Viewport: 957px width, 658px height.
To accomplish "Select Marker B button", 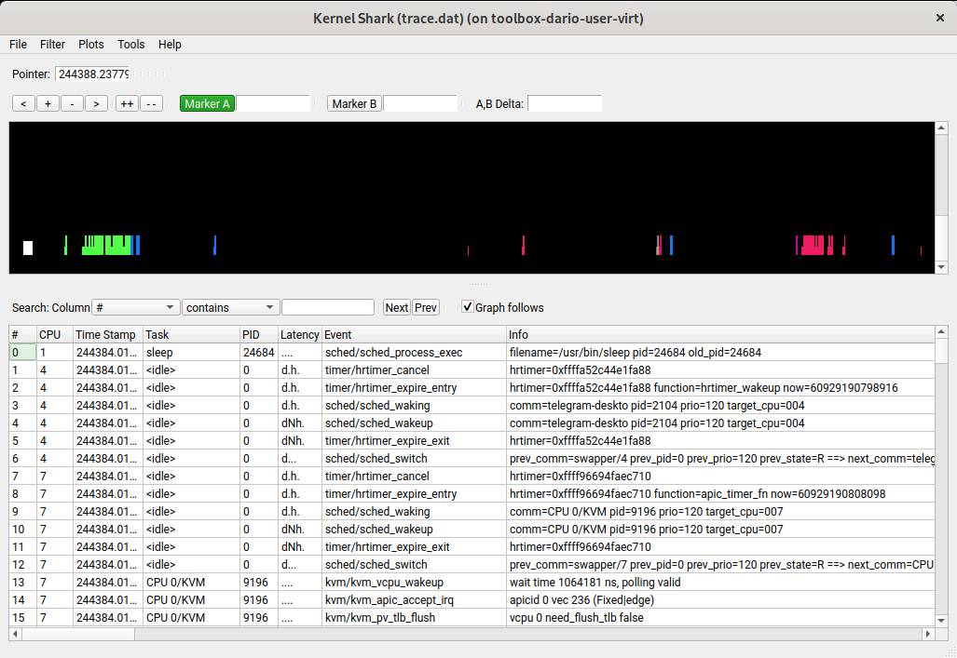I will [x=354, y=103].
